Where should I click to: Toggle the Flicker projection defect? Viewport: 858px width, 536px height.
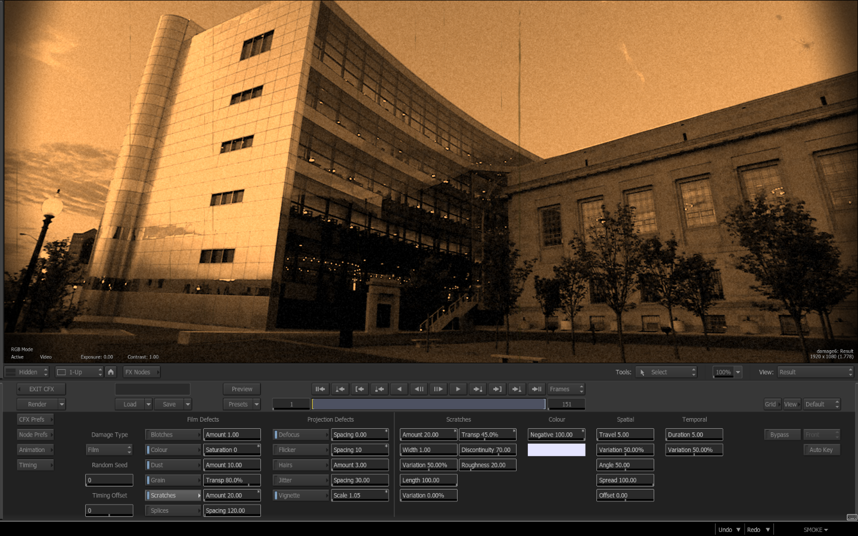301,450
